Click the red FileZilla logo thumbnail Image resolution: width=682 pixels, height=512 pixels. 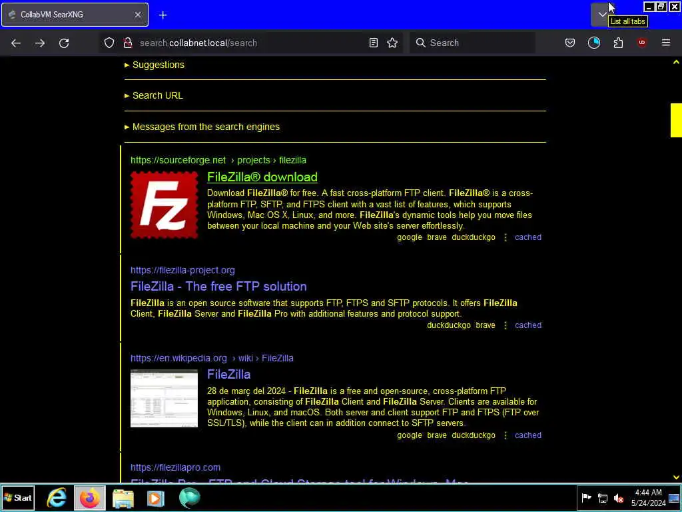165,205
